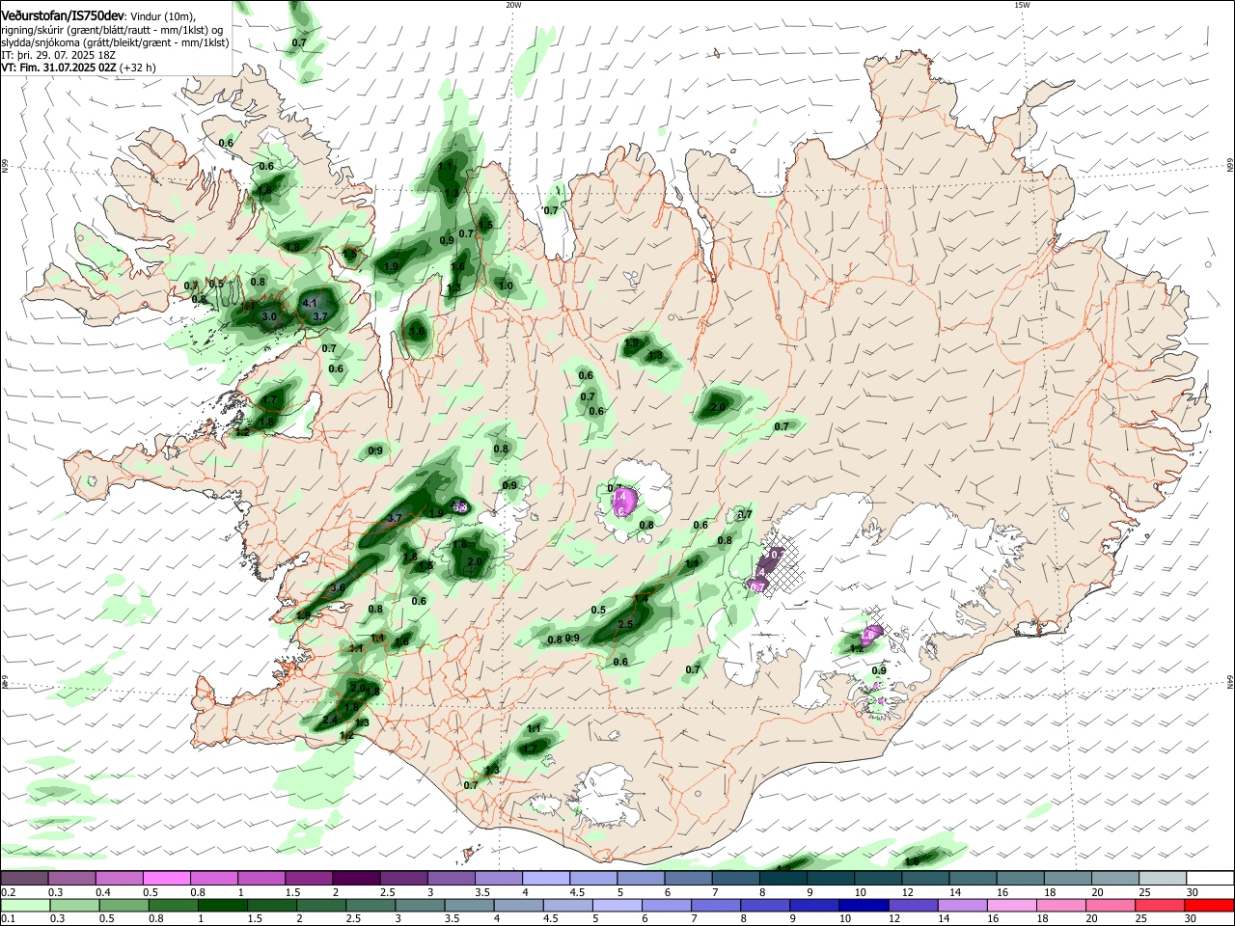This screenshot has height=926, width=1235.
Task: Click lower legend row violet swatch labeled 14
Action: click(x=962, y=906)
